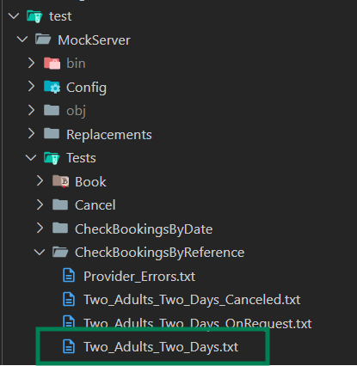
Task: Click the Provider_Errors.txt file icon
Action: pos(69,276)
